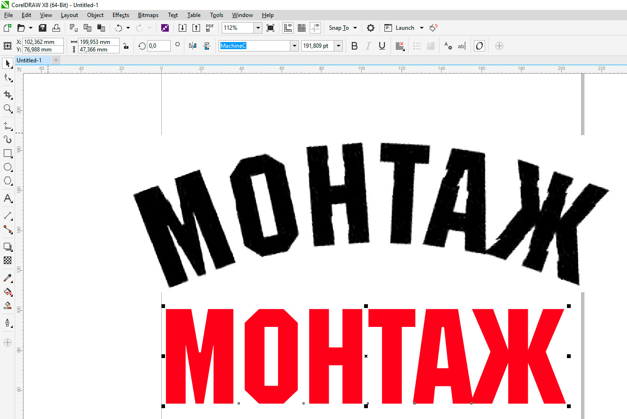
Task: Select the Rectangle tool
Action: [8, 154]
